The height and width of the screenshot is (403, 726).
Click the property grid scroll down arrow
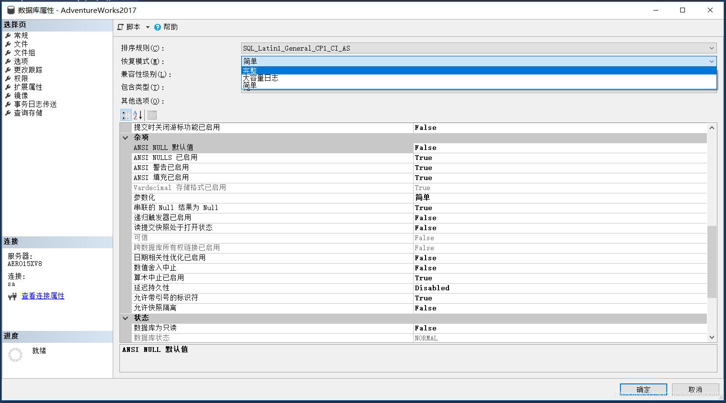[x=712, y=338]
